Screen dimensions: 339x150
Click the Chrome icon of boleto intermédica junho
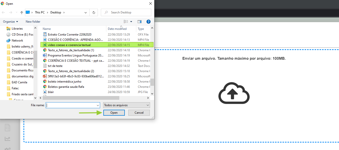click(45, 82)
